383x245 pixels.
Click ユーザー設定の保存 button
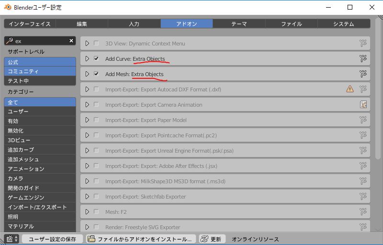point(53,239)
